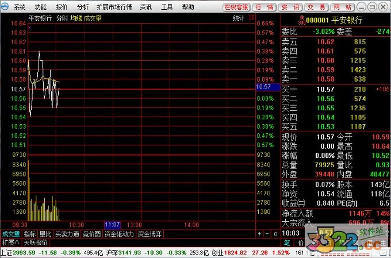Viewport: 391px width, 258px height.
Task: Click the 卖一 price 10.58
Action: point(325,79)
